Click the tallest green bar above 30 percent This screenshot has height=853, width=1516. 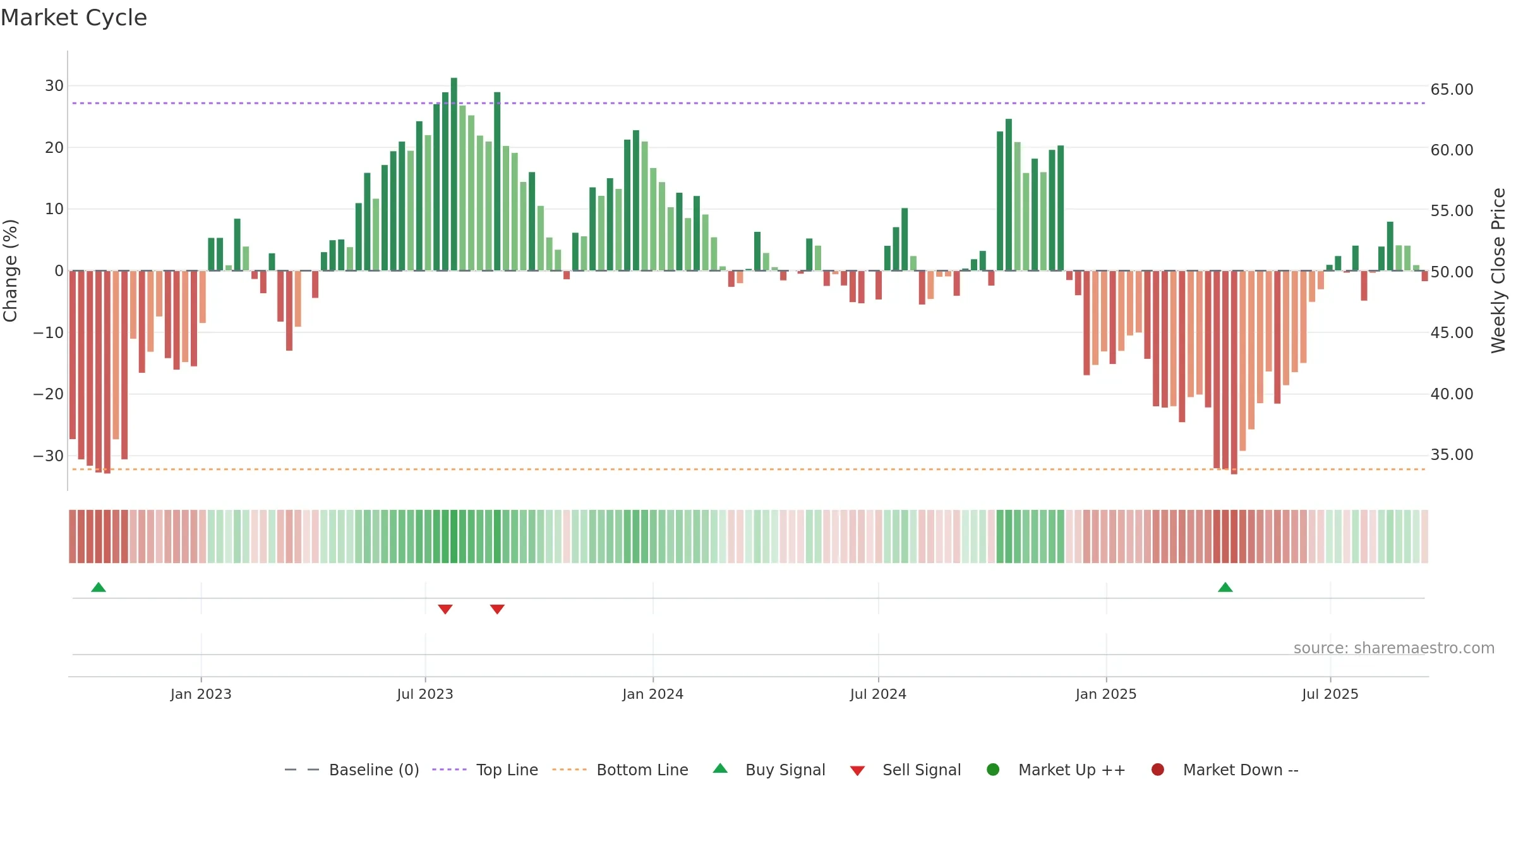pyautogui.click(x=454, y=174)
